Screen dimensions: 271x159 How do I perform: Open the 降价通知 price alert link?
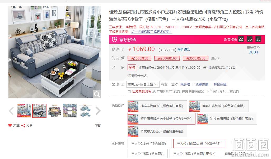pos(184,49)
